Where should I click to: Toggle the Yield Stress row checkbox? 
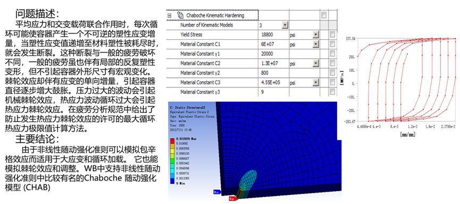[332, 34]
